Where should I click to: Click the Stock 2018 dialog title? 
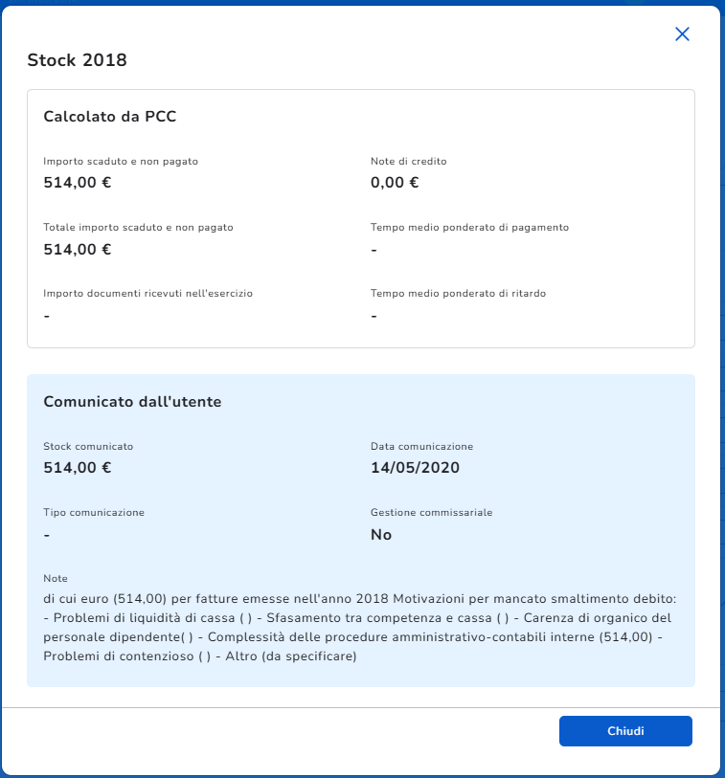pos(77,60)
